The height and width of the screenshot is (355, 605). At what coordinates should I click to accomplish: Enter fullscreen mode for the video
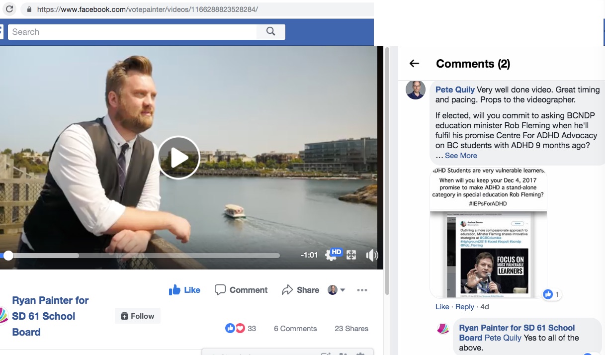point(351,255)
